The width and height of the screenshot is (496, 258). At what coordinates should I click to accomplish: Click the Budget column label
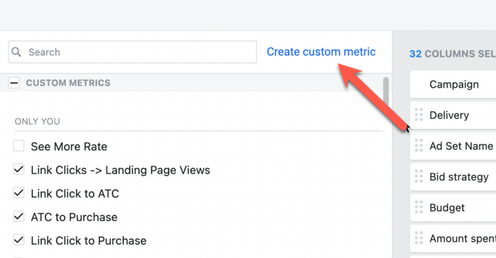click(447, 208)
